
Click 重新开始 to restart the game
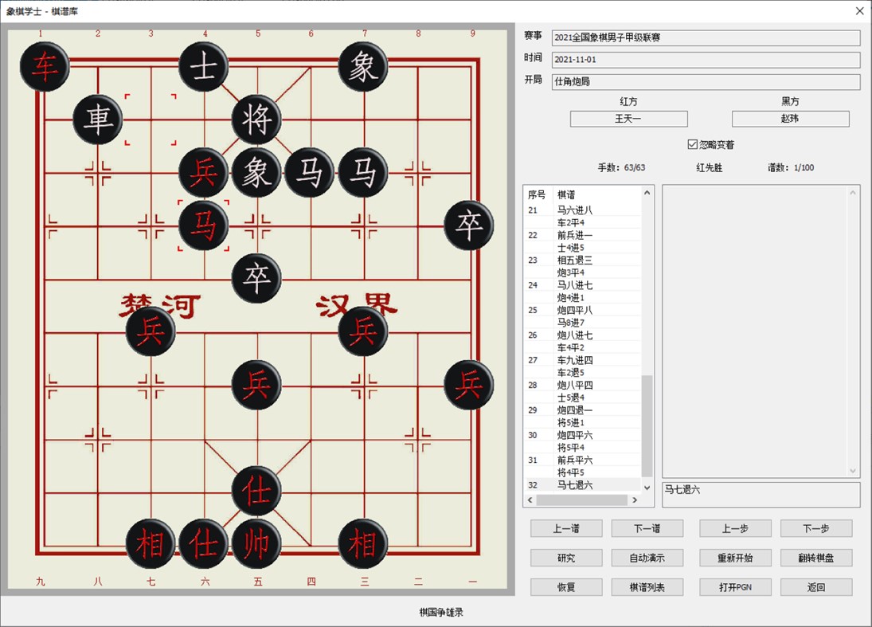pos(734,558)
